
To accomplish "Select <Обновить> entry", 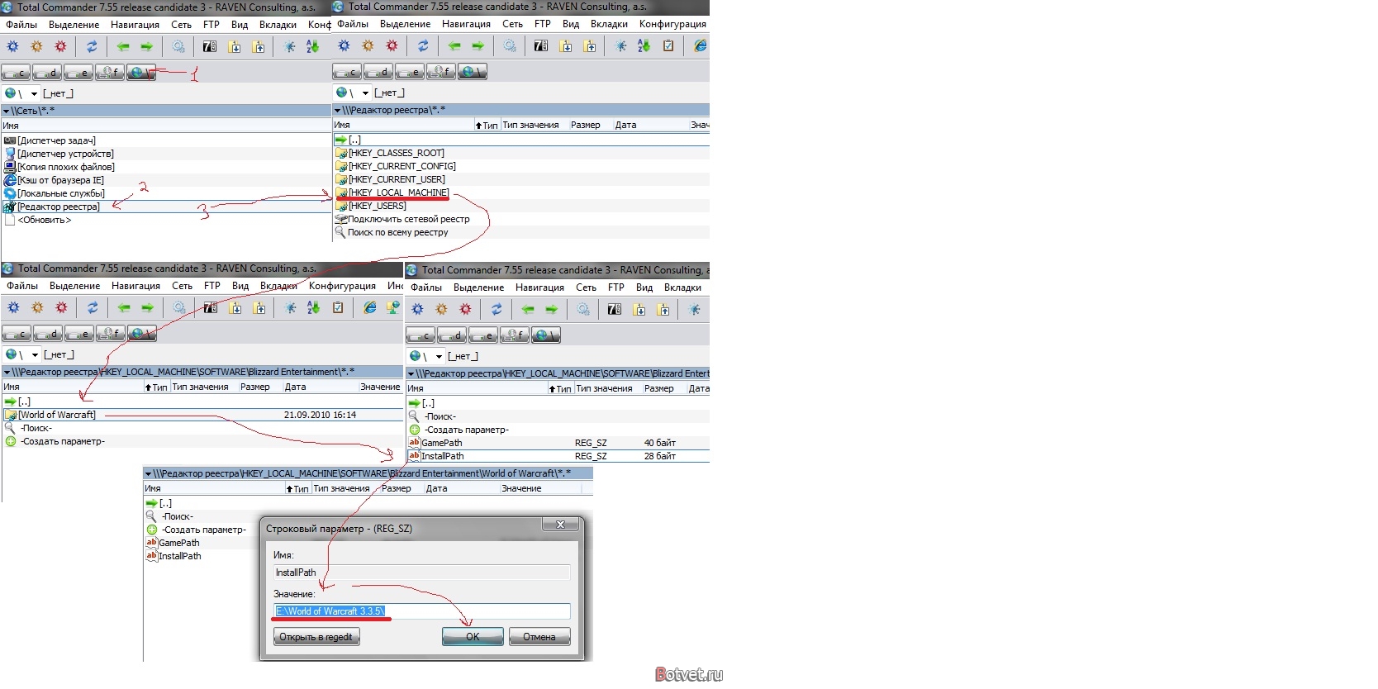I will point(45,220).
